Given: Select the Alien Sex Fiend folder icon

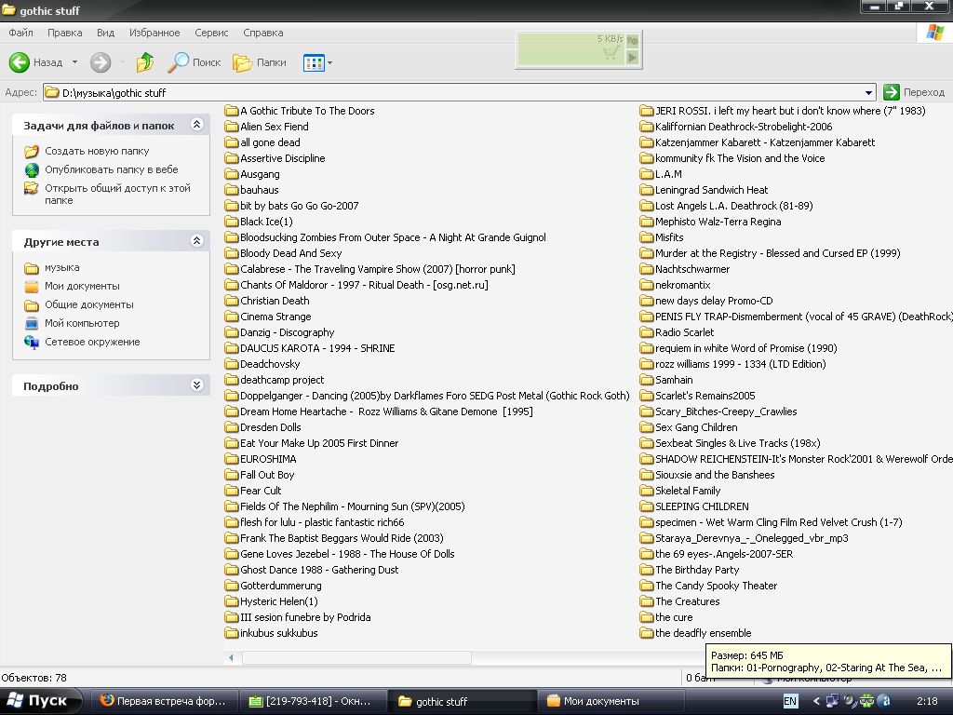Looking at the screenshot, I should pos(231,127).
